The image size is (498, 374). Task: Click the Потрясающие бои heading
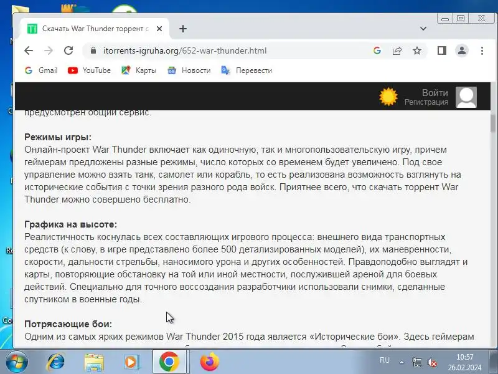[68, 324]
